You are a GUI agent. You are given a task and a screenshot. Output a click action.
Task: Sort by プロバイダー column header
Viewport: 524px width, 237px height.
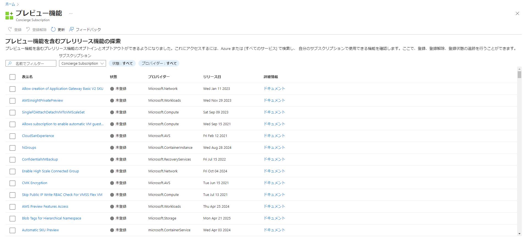(159, 77)
